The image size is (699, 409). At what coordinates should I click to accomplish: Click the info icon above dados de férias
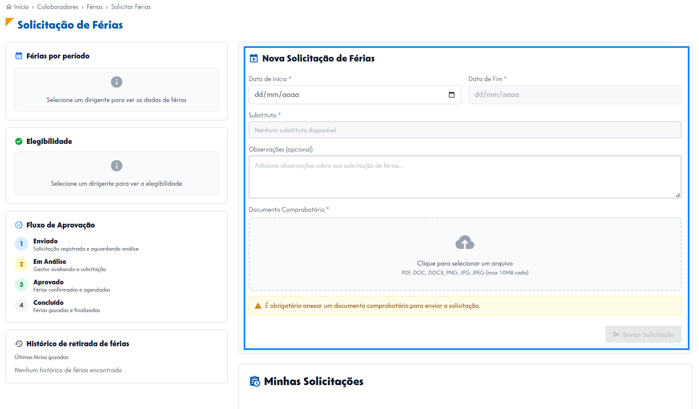click(x=117, y=82)
